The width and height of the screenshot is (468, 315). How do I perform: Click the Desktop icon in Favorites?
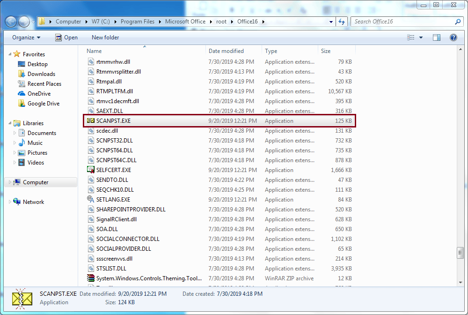(22, 64)
